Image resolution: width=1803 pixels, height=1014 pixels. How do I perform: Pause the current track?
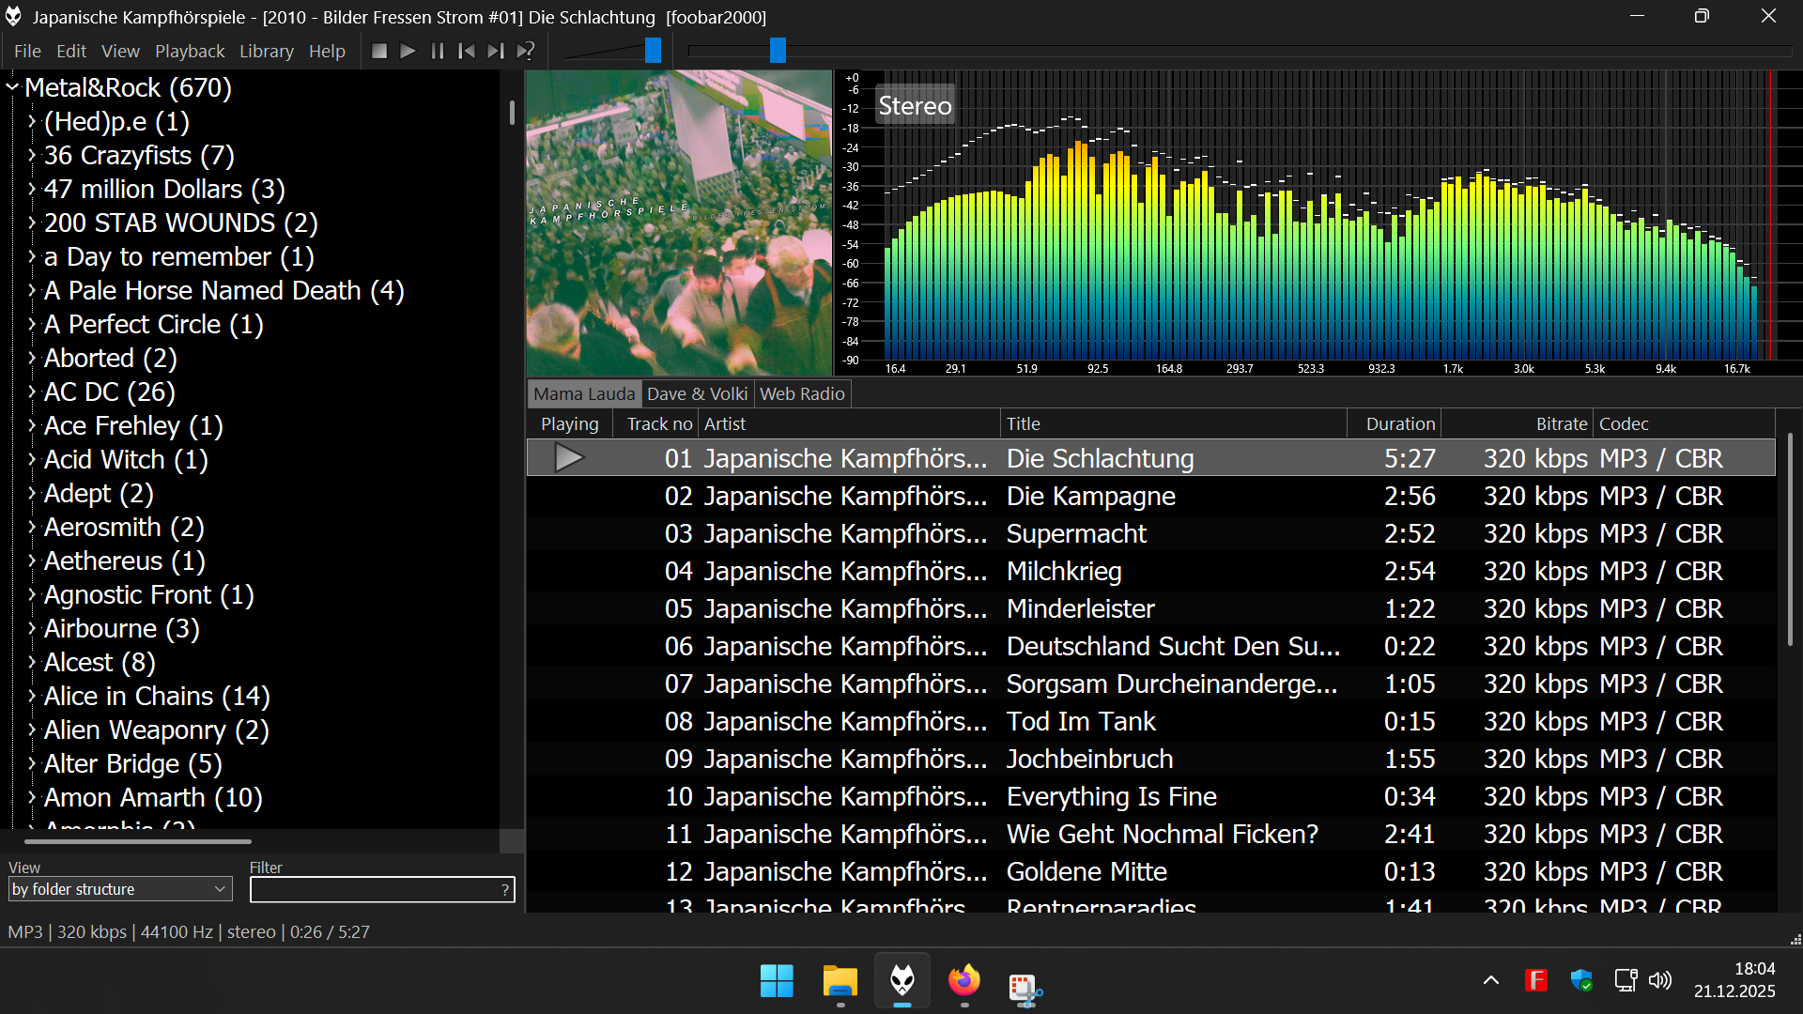pyautogui.click(x=438, y=52)
